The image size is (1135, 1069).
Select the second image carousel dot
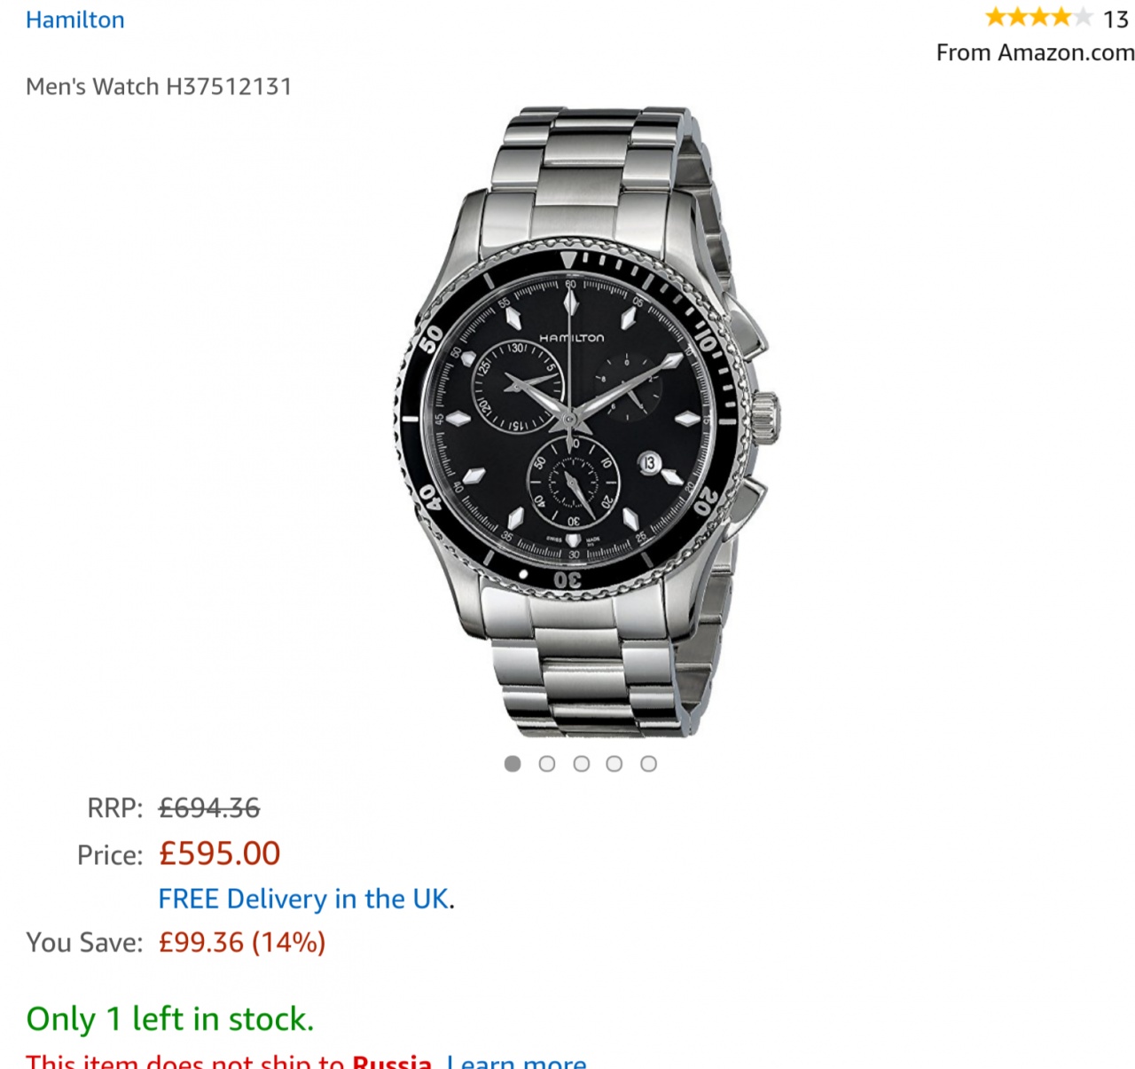click(547, 764)
